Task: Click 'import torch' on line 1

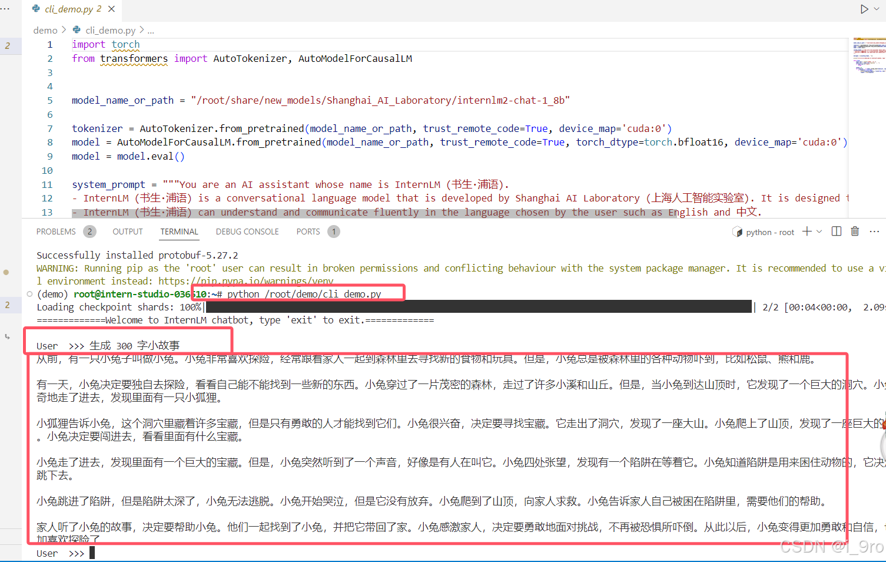Action: tap(106, 44)
